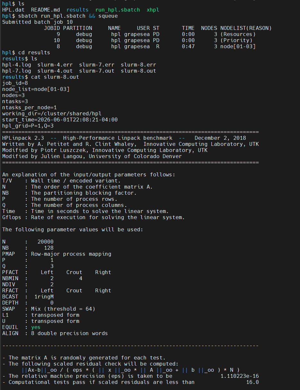Click the hpl-7.log filename
Image resolution: width=300 pixels, height=390 pixels.
[17, 71]
